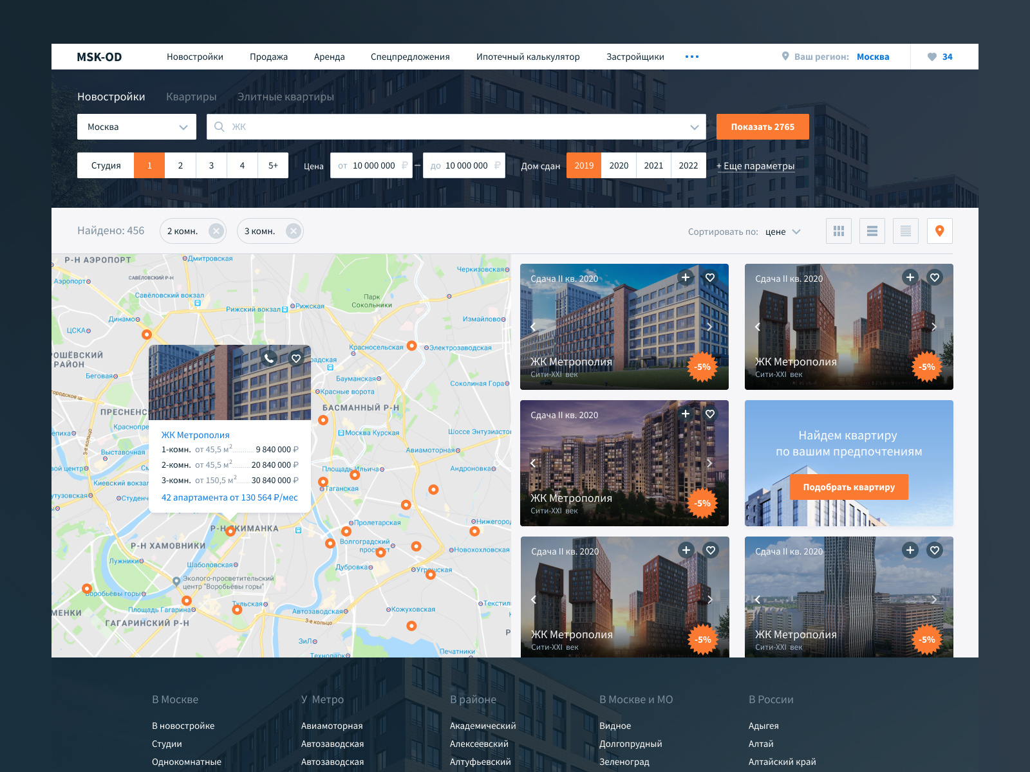
Task: Remove the 2 комн. filter chip
Action: [216, 231]
